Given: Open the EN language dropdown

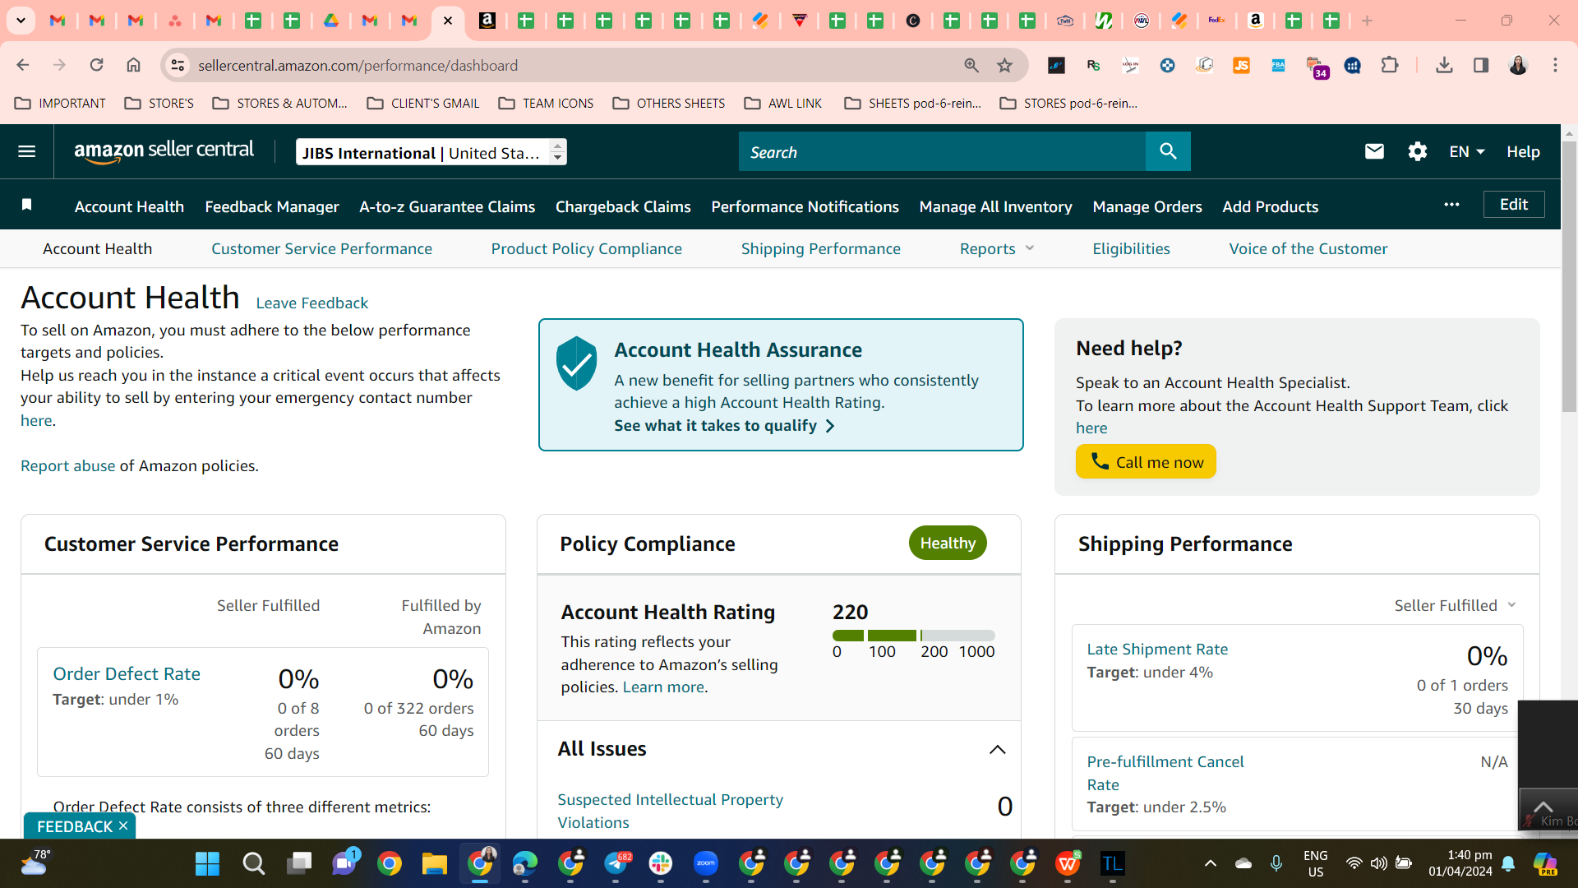Looking at the screenshot, I should click(1467, 151).
